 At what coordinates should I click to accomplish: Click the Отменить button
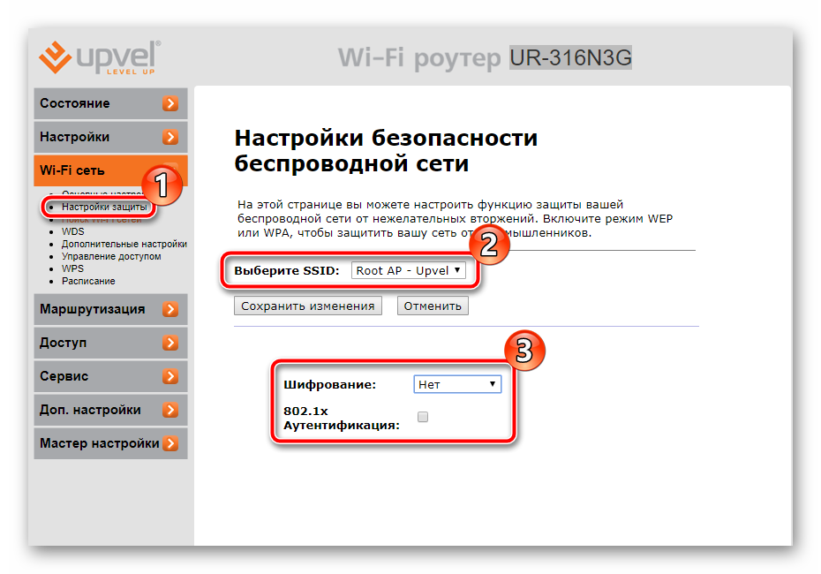[x=433, y=306]
